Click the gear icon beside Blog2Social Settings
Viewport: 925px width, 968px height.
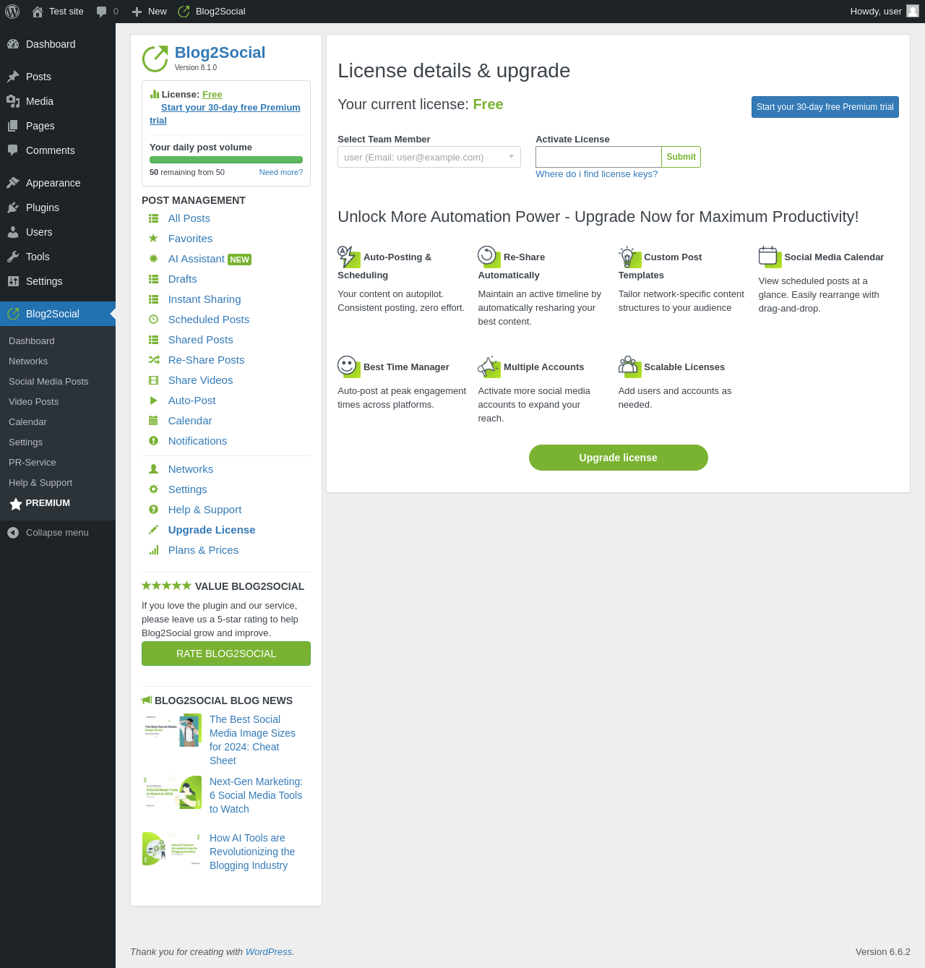coord(153,489)
